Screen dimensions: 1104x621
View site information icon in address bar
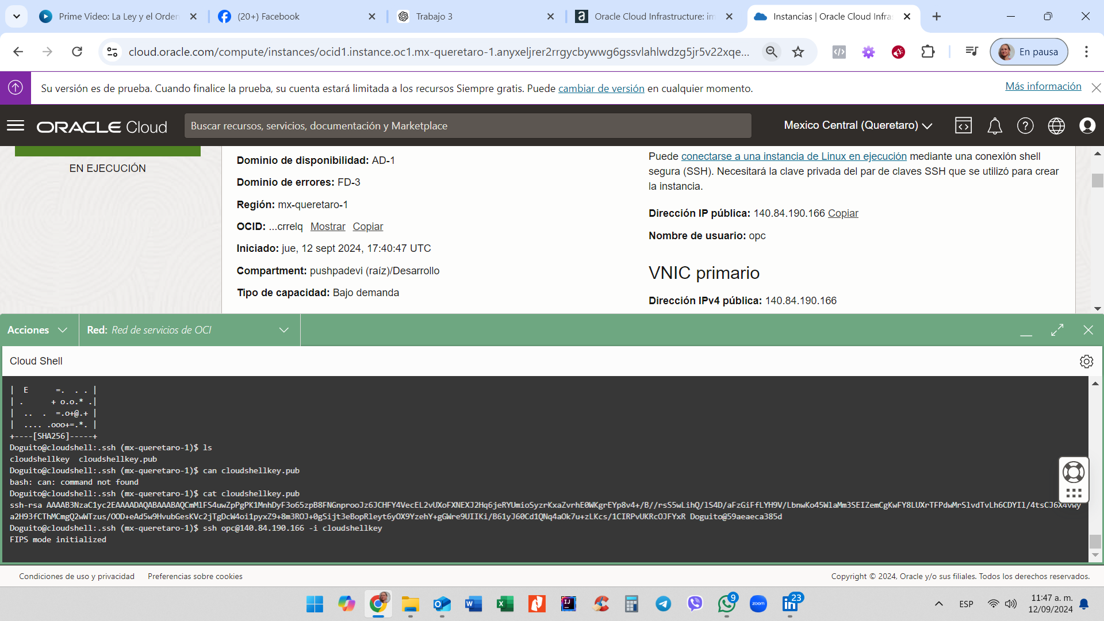[112, 52]
